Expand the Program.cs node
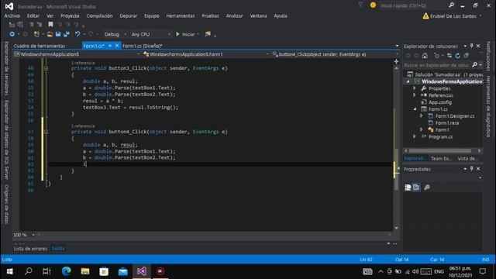The width and height of the screenshot is (496, 279). (415, 136)
